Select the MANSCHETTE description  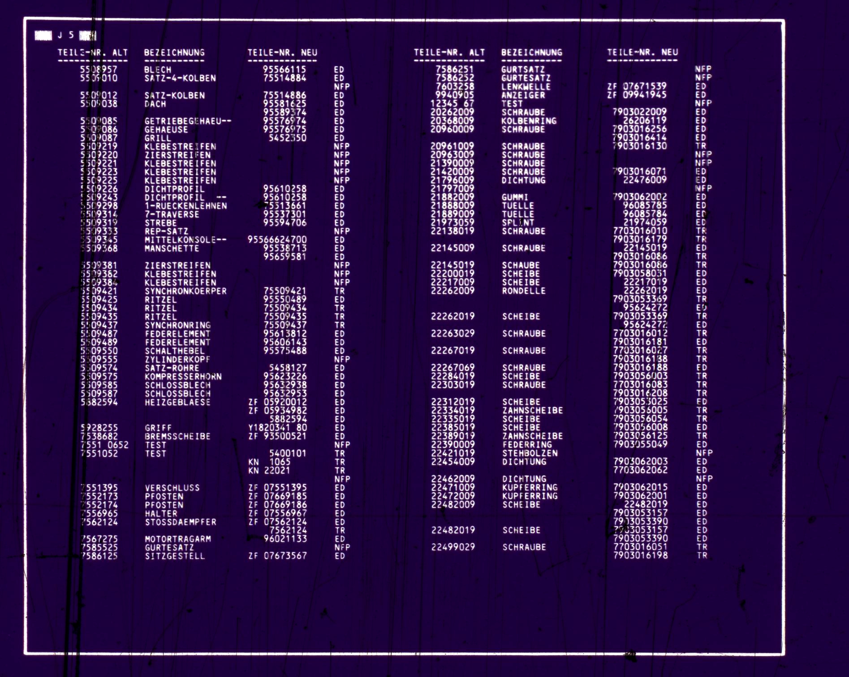pyautogui.click(x=172, y=249)
